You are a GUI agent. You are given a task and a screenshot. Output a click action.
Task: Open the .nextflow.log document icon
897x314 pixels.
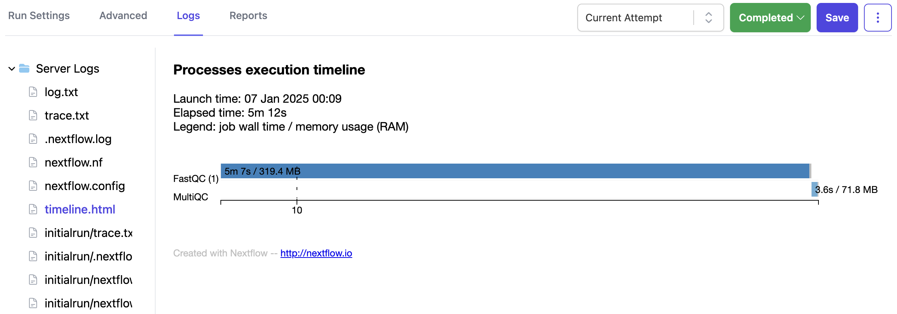click(x=33, y=139)
